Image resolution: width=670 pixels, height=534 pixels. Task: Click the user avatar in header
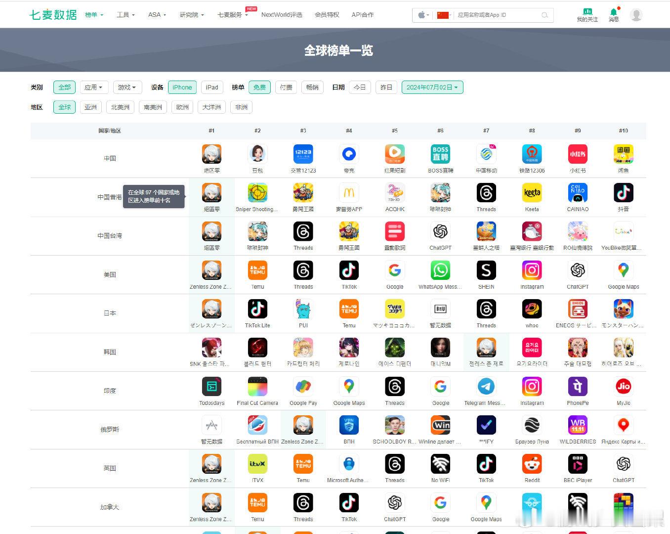point(636,15)
